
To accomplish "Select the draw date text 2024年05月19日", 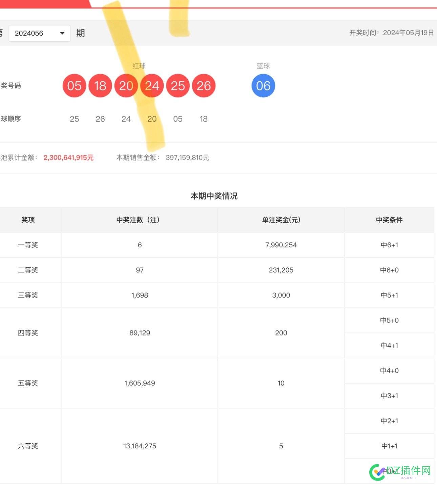I will (x=408, y=33).
